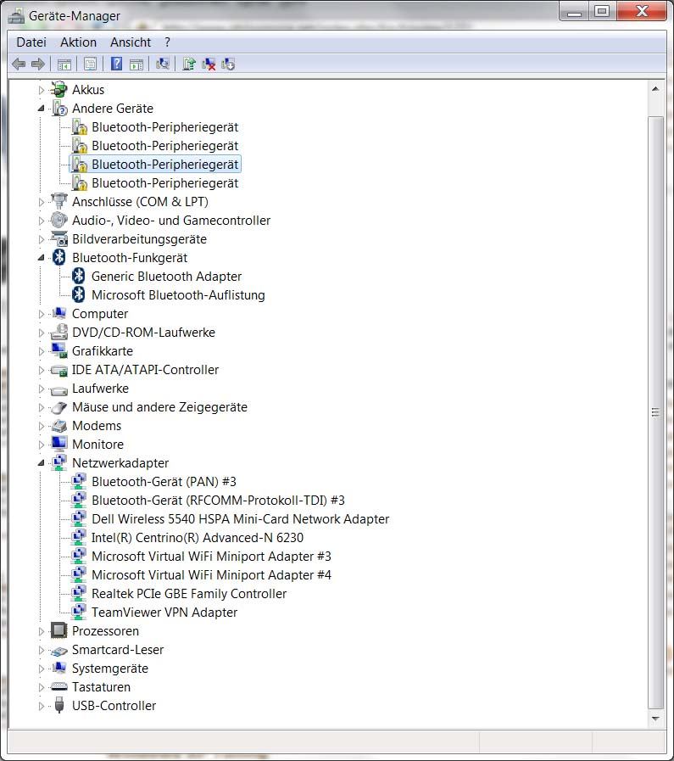This screenshot has height=761, width=674.
Task: Click the Systemgeräte category label
Action: click(110, 669)
